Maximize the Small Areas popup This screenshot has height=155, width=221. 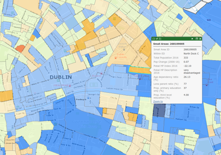(x=196, y=38)
